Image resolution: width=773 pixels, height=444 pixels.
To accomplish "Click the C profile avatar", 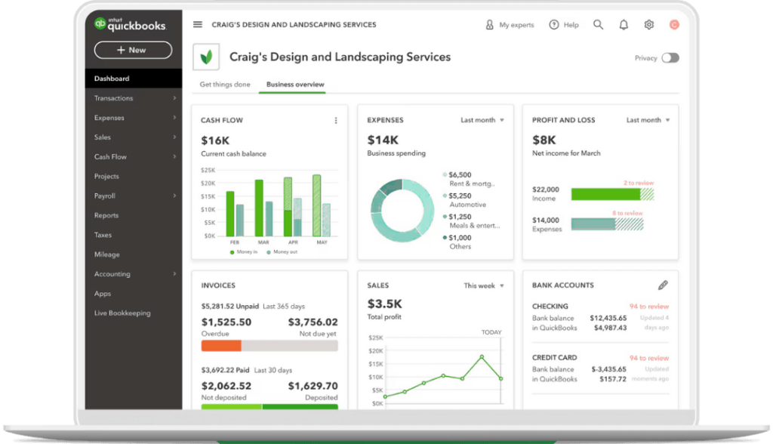I will [x=673, y=24].
